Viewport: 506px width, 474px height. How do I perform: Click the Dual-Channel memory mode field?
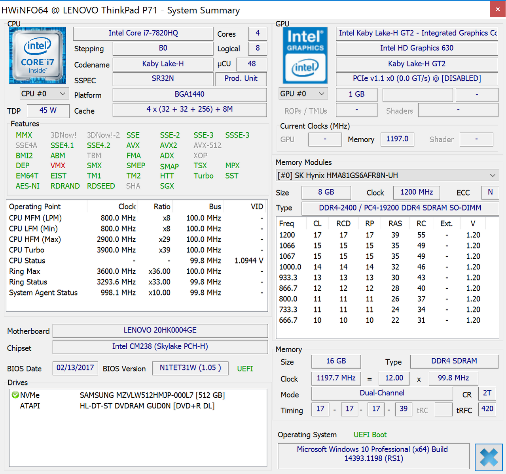coord(382,393)
